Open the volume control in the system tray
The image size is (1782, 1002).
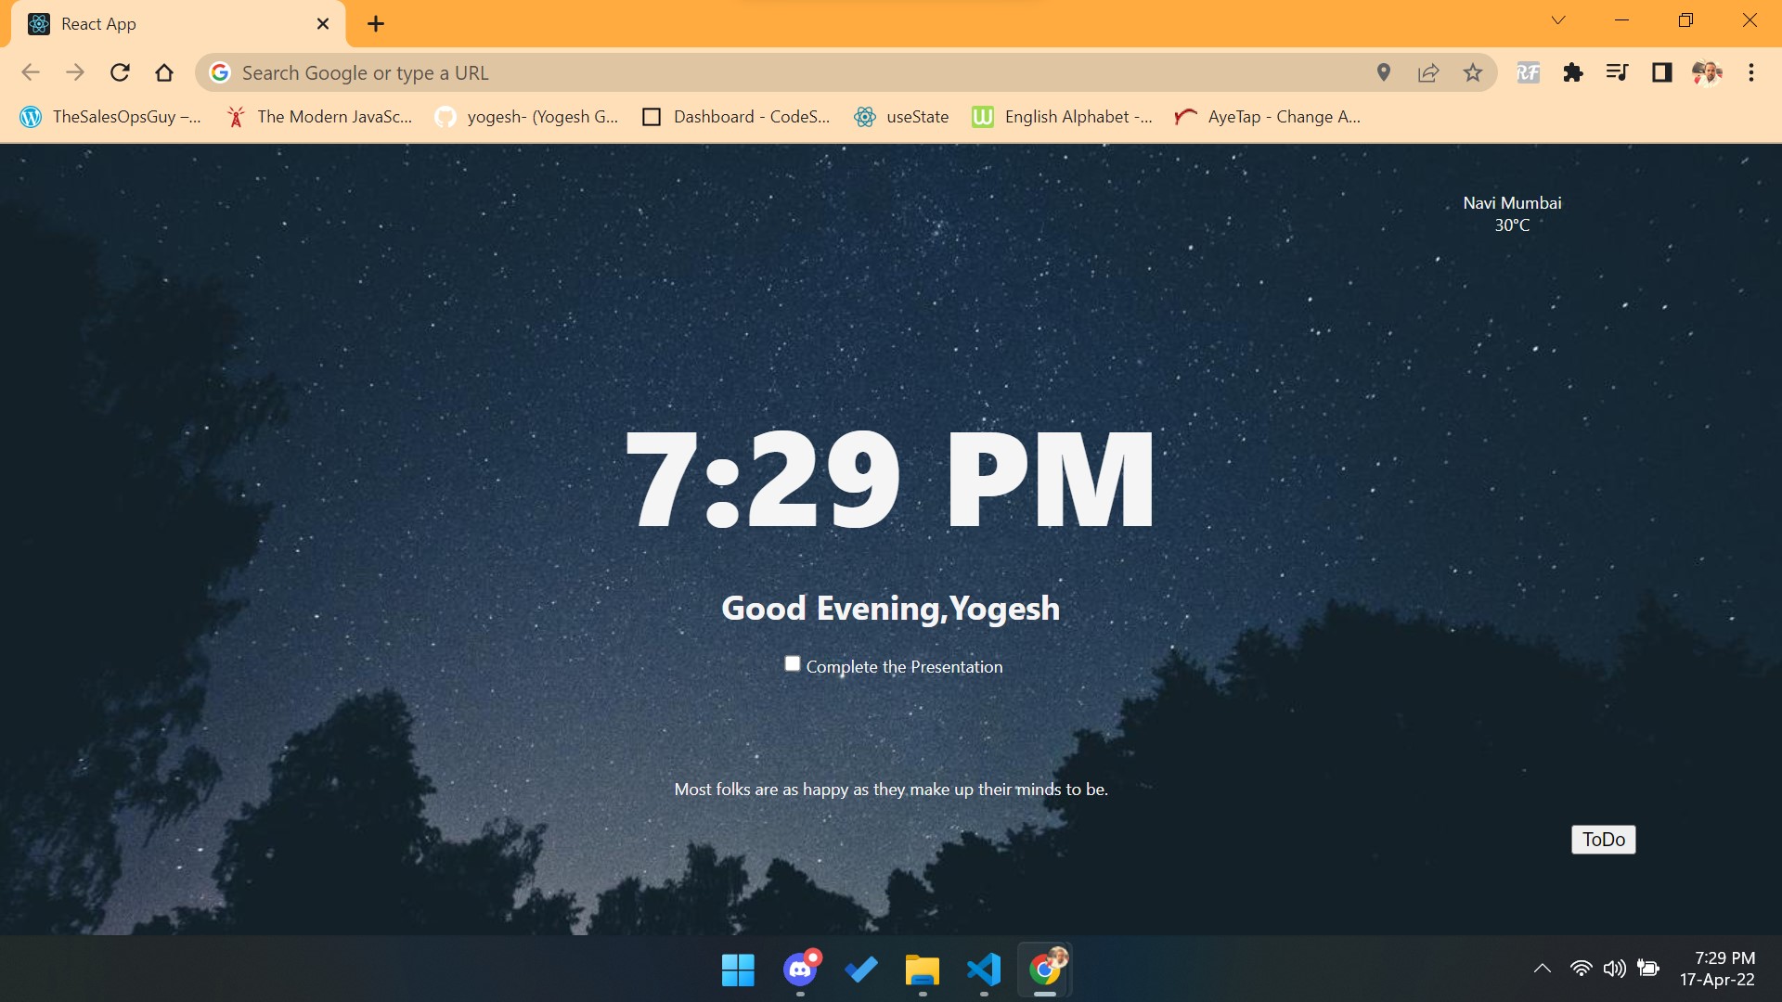1614,969
